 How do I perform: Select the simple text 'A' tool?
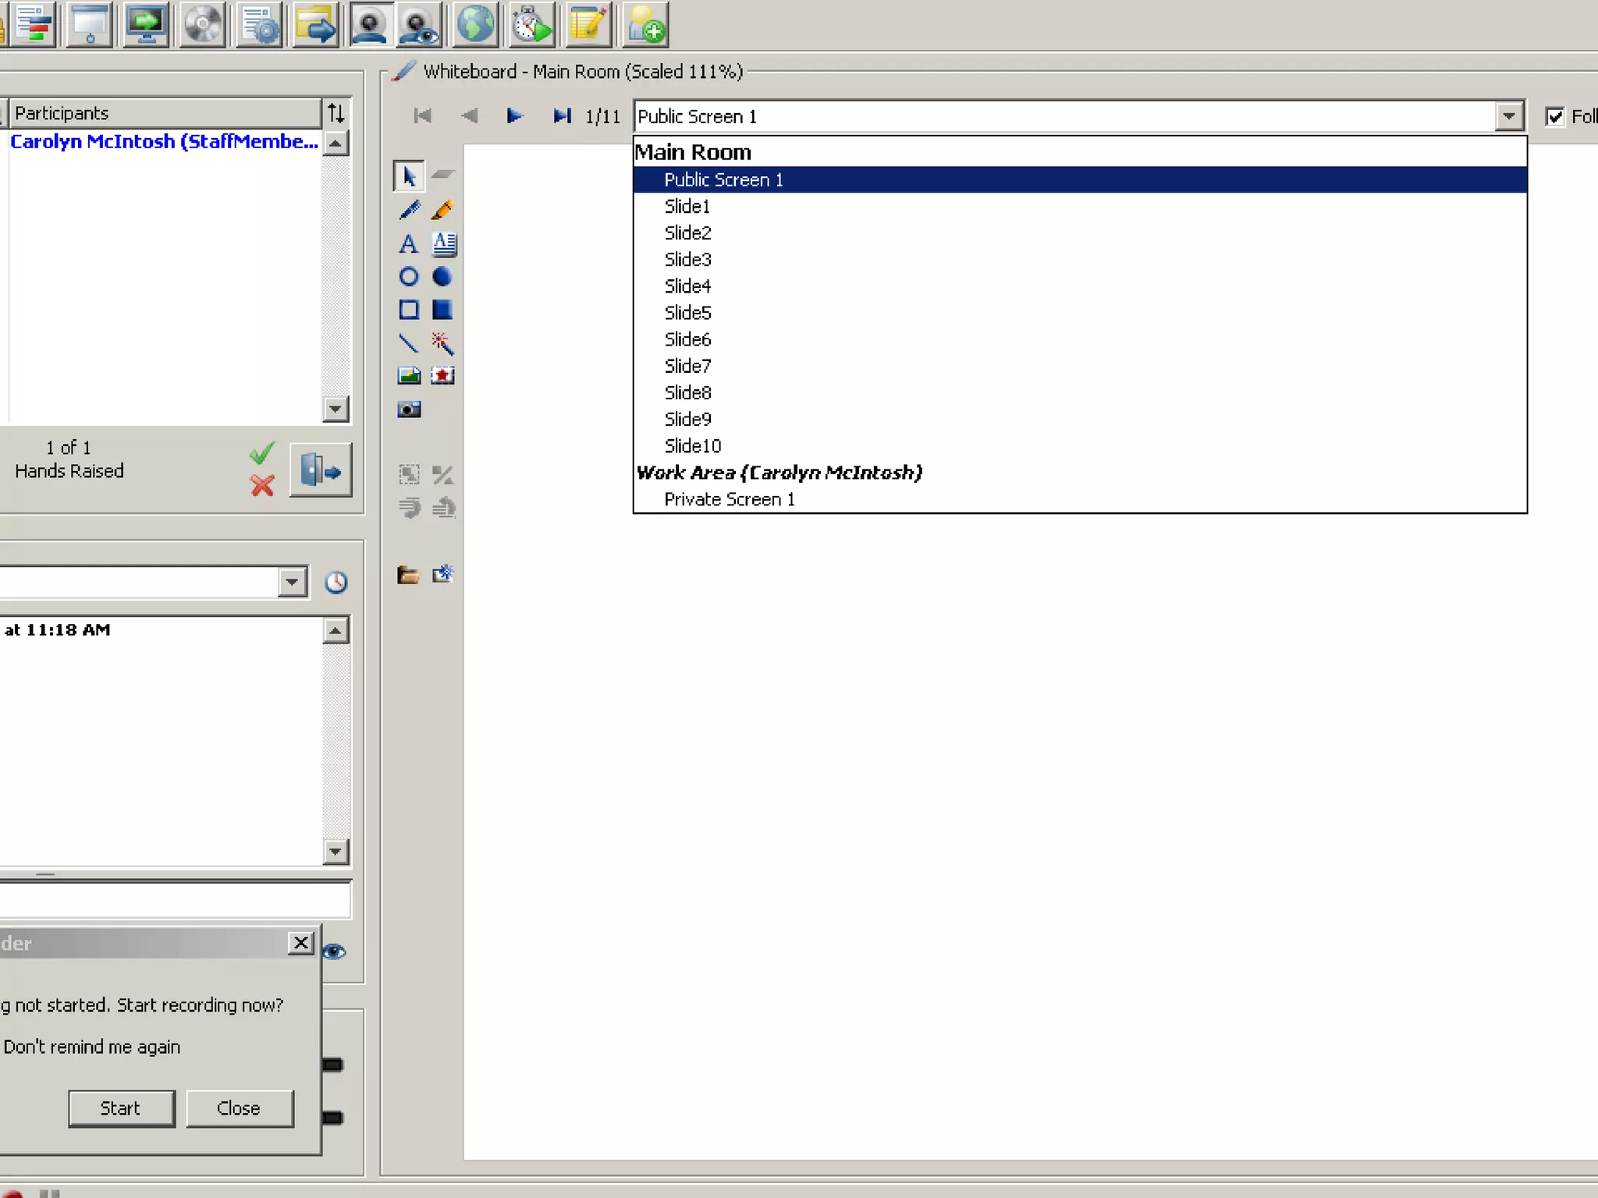(409, 244)
